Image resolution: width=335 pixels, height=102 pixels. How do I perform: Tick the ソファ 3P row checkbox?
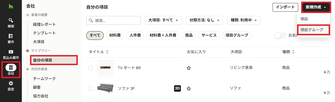click(91, 88)
